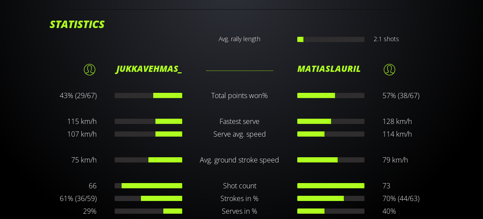Click MATIASLAURIL Avg. ground stroke speed bar
The height and width of the screenshot is (219, 483).
click(331, 160)
